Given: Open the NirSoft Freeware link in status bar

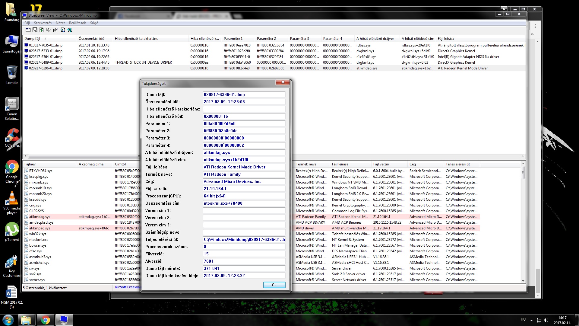Looking at the screenshot, I should click(x=127, y=287).
